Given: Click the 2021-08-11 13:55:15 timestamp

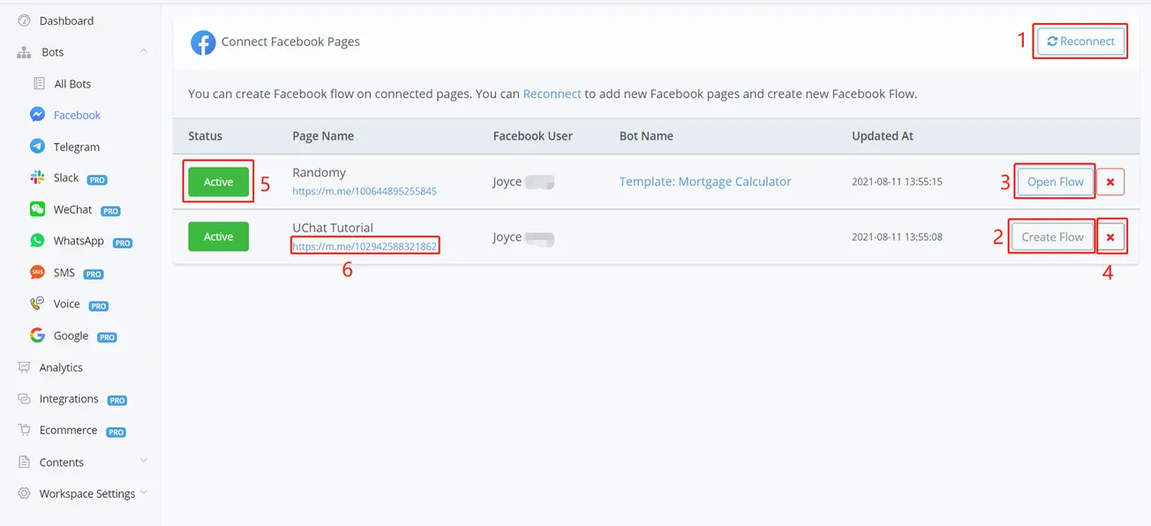Looking at the screenshot, I should click(x=897, y=182).
